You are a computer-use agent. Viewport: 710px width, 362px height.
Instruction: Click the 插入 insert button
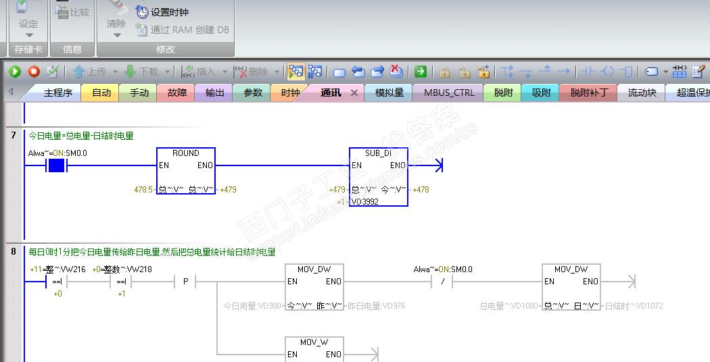[198, 72]
